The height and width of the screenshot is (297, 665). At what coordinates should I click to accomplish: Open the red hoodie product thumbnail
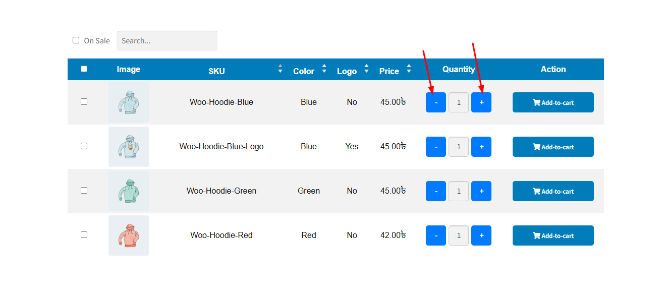(129, 235)
